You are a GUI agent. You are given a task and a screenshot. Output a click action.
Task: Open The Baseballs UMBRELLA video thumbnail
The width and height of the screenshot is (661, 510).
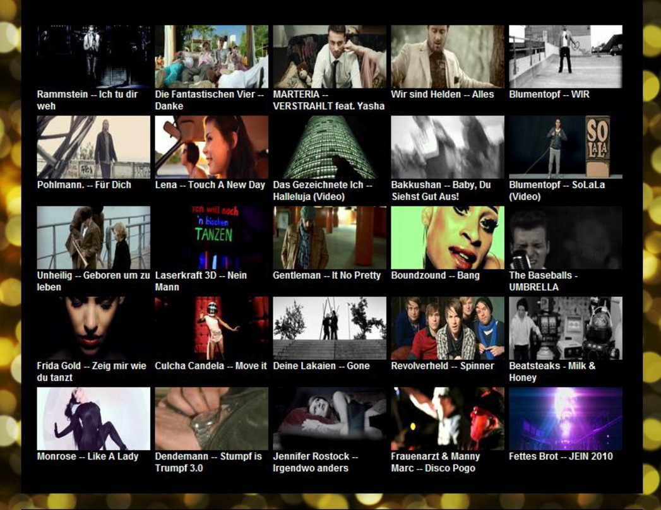pyautogui.click(x=566, y=238)
